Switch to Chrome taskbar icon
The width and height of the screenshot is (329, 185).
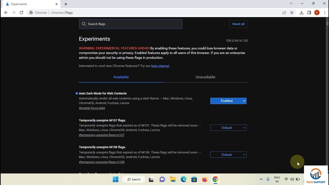pyautogui.click(x=215, y=179)
